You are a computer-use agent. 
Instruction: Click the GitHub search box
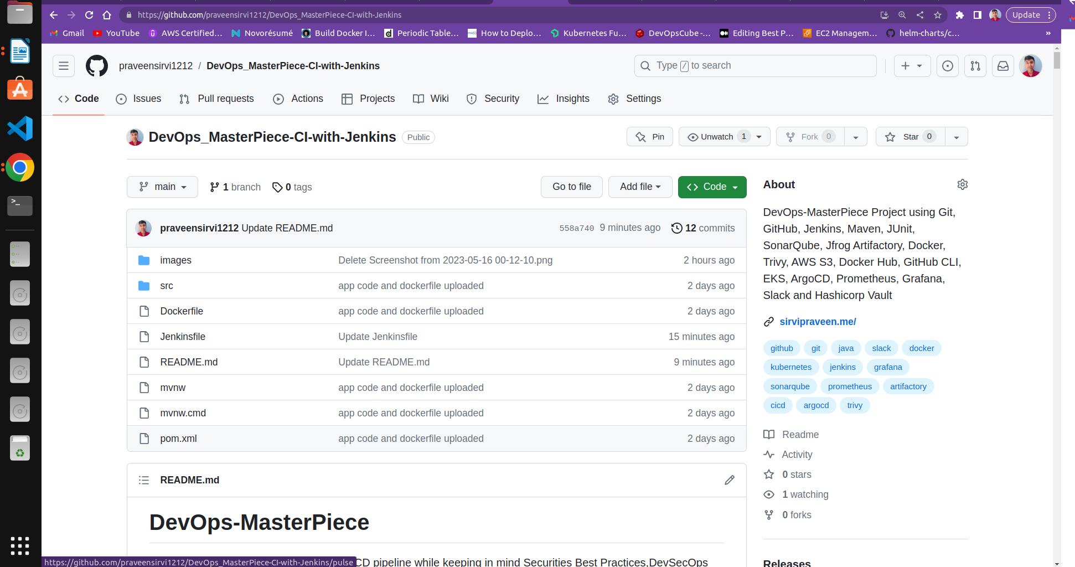point(755,66)
